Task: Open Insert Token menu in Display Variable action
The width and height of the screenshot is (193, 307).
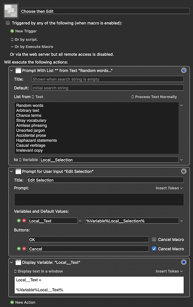Action: click(x=169, y=271)
